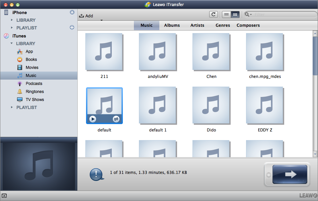Expand the iTunes PLAYLIST section
Image resolution: width=318 pixels, height=201 pixels.
pos(12,107)
